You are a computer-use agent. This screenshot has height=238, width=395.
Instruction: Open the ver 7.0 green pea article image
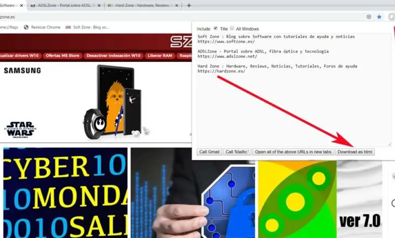320,199
